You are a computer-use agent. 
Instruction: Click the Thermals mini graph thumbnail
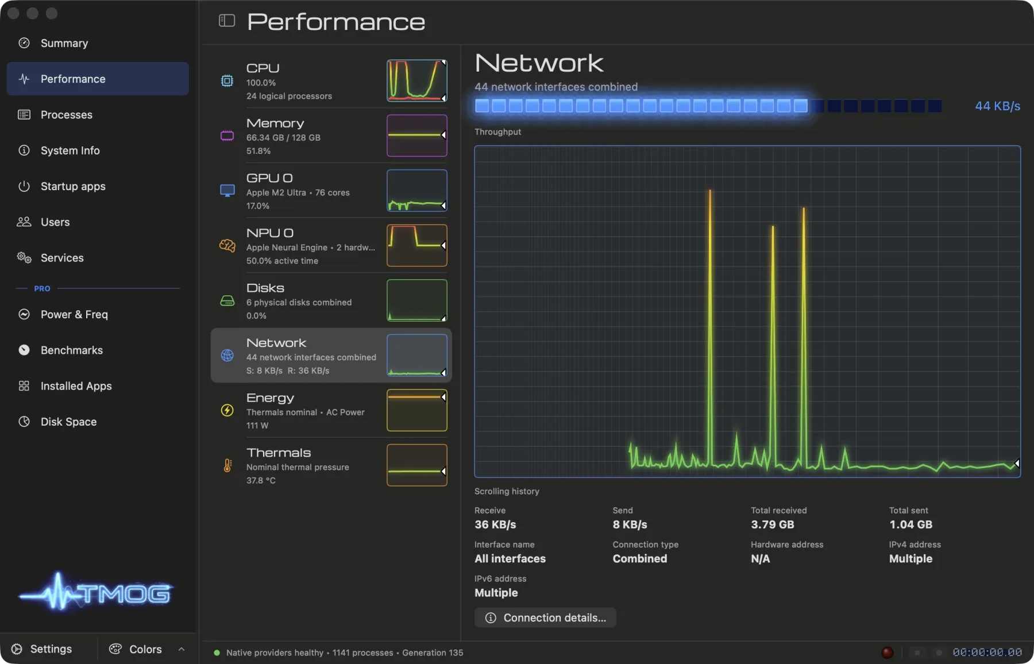(417, 465)
